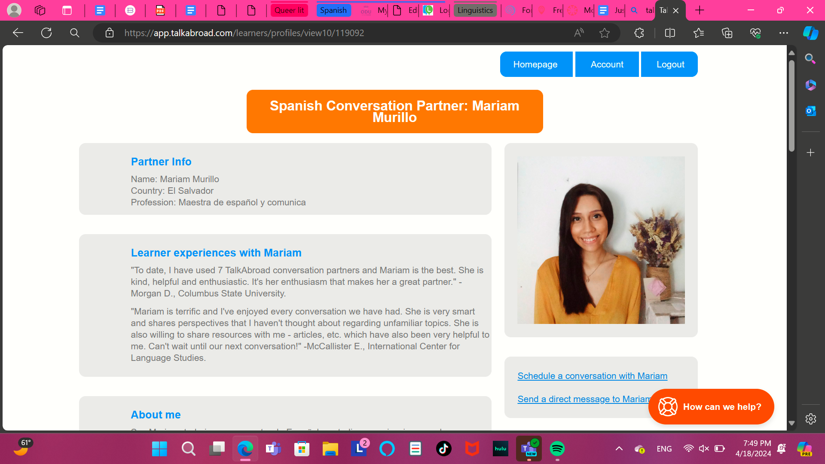This screenshot has height=464, width=825.
Task: Open Hulu from the taskbar
Action: (x=501, y=449)
